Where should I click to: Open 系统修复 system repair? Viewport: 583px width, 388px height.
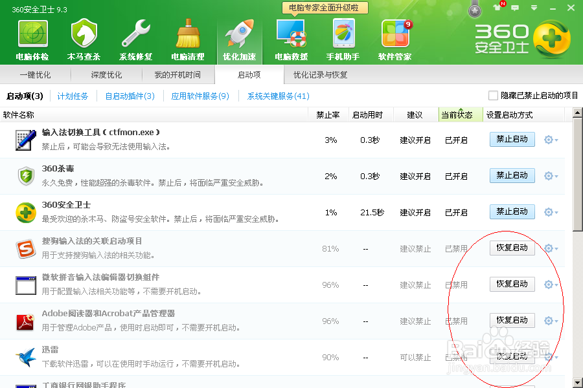coord(136,39)
